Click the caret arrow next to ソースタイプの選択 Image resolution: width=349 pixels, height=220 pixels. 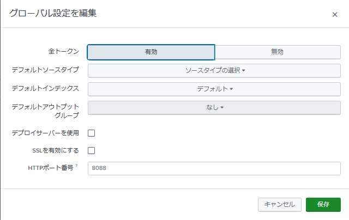coord(244,70)
